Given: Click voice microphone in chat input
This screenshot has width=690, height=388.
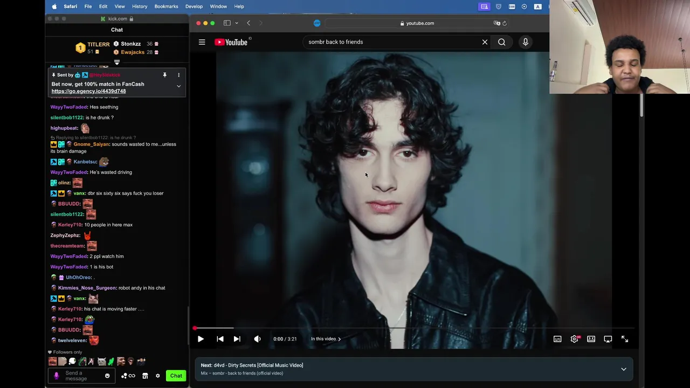Looking at the screenshot, I should (56, 376).
